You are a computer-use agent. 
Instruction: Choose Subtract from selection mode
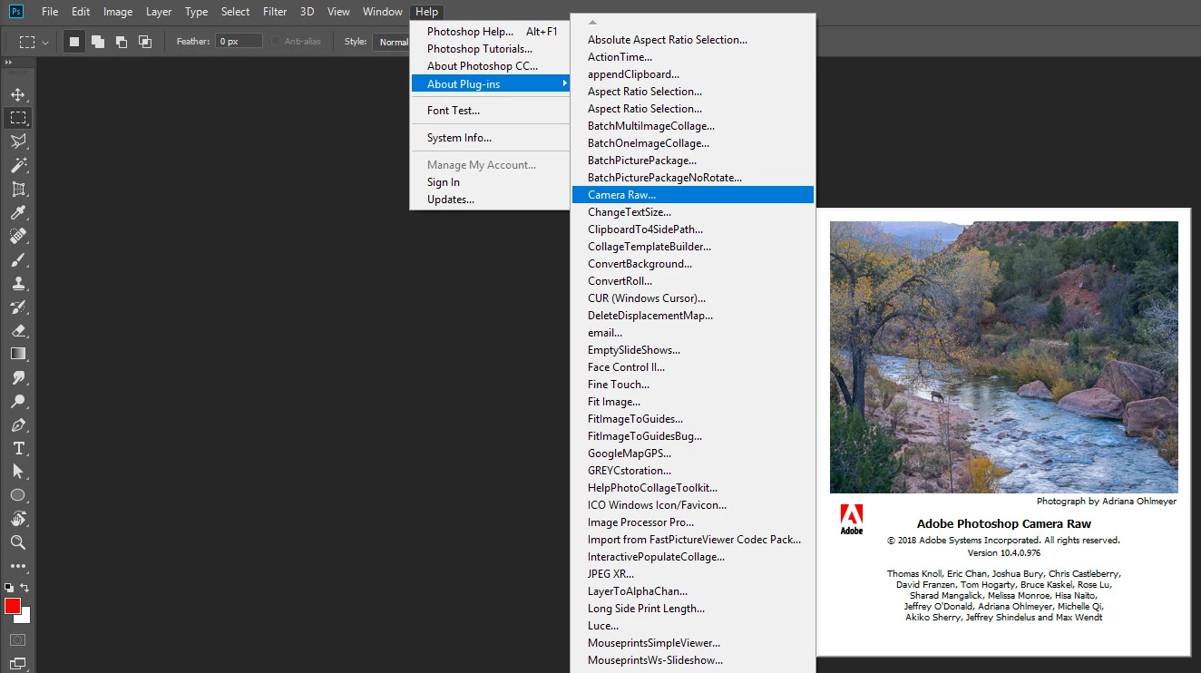click(122, 42)
